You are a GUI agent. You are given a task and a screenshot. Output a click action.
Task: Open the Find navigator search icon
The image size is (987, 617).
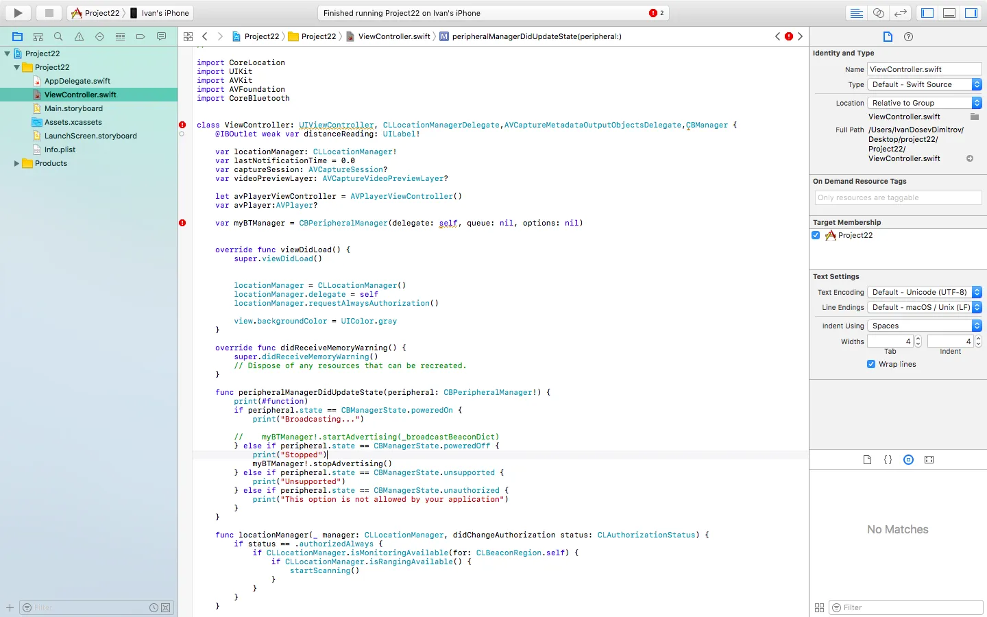tap(58, 36)
